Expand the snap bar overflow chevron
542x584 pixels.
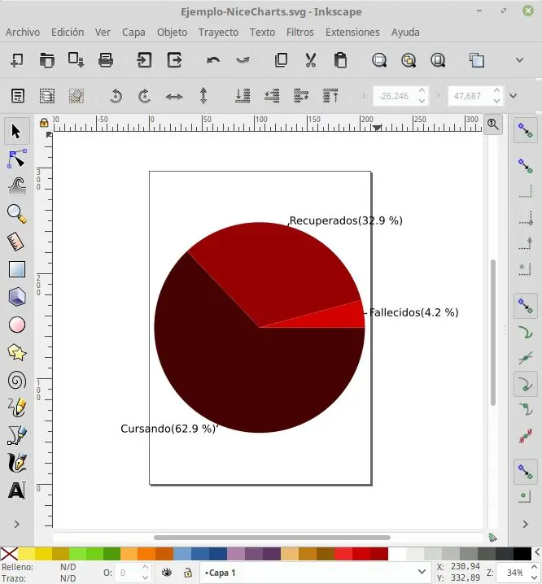[525, 525]
